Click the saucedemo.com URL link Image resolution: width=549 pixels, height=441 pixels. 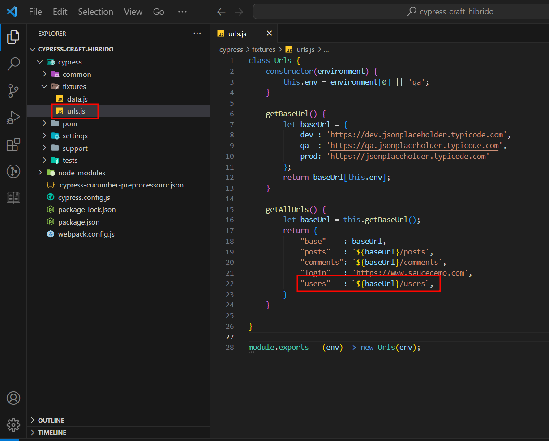tap(410, 273)
